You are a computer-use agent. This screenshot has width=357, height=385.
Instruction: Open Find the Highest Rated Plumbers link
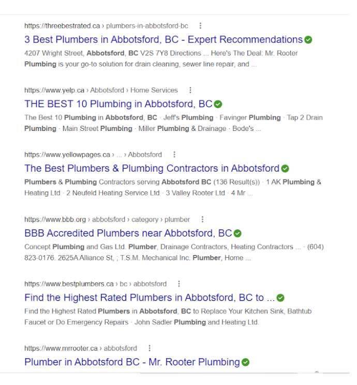pyautogui.click(x=150, y=298)
